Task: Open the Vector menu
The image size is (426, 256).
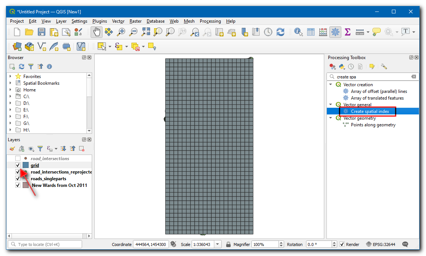Action: click(x=118, y=21)
